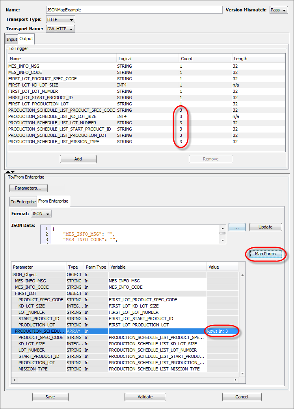Image resolution: width=294 pixels, height=409 pixels.
Task: Click the Validate button
Action: coord(145,397)
